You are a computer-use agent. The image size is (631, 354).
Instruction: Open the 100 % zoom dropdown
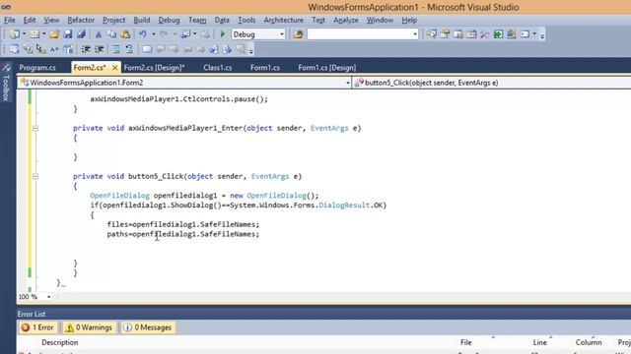tap(48, 297)
